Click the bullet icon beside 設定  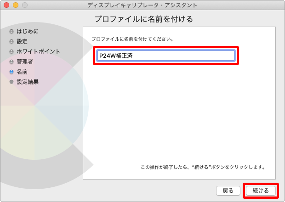(x=11, y=42)
